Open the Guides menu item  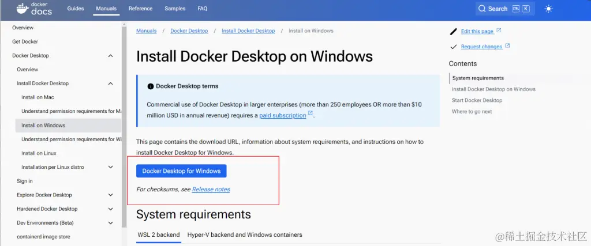tap(76, 9)
